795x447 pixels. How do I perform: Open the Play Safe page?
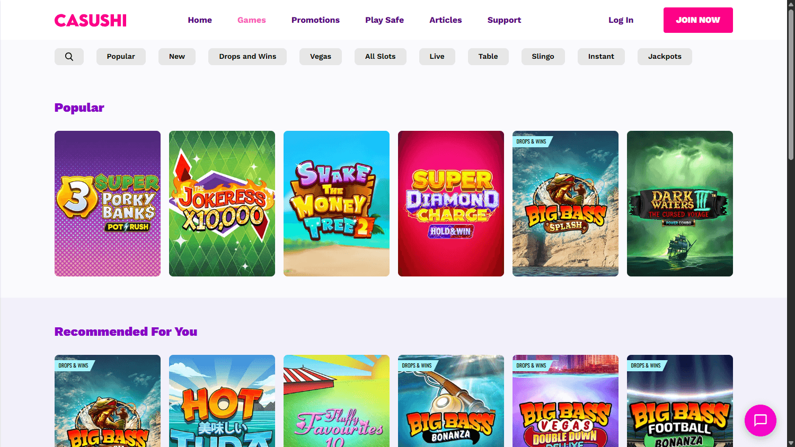384,20
